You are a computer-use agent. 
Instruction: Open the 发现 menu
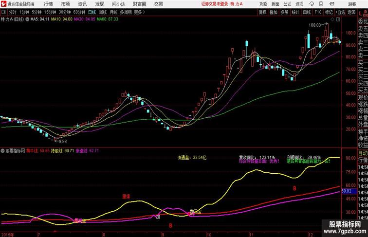(99, 4)
